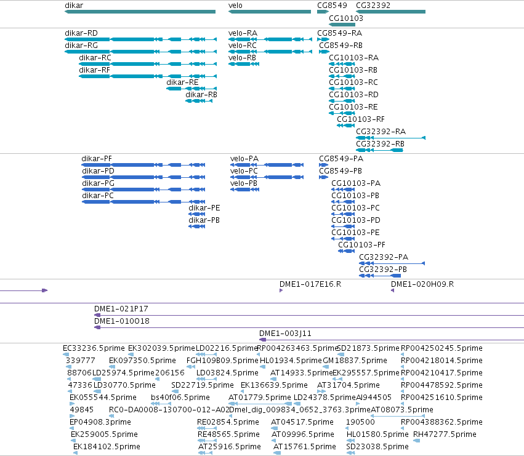This screenshot has width=524, height=456.
Task: Select the velo-PA protein feature
Action: [267, 165]
